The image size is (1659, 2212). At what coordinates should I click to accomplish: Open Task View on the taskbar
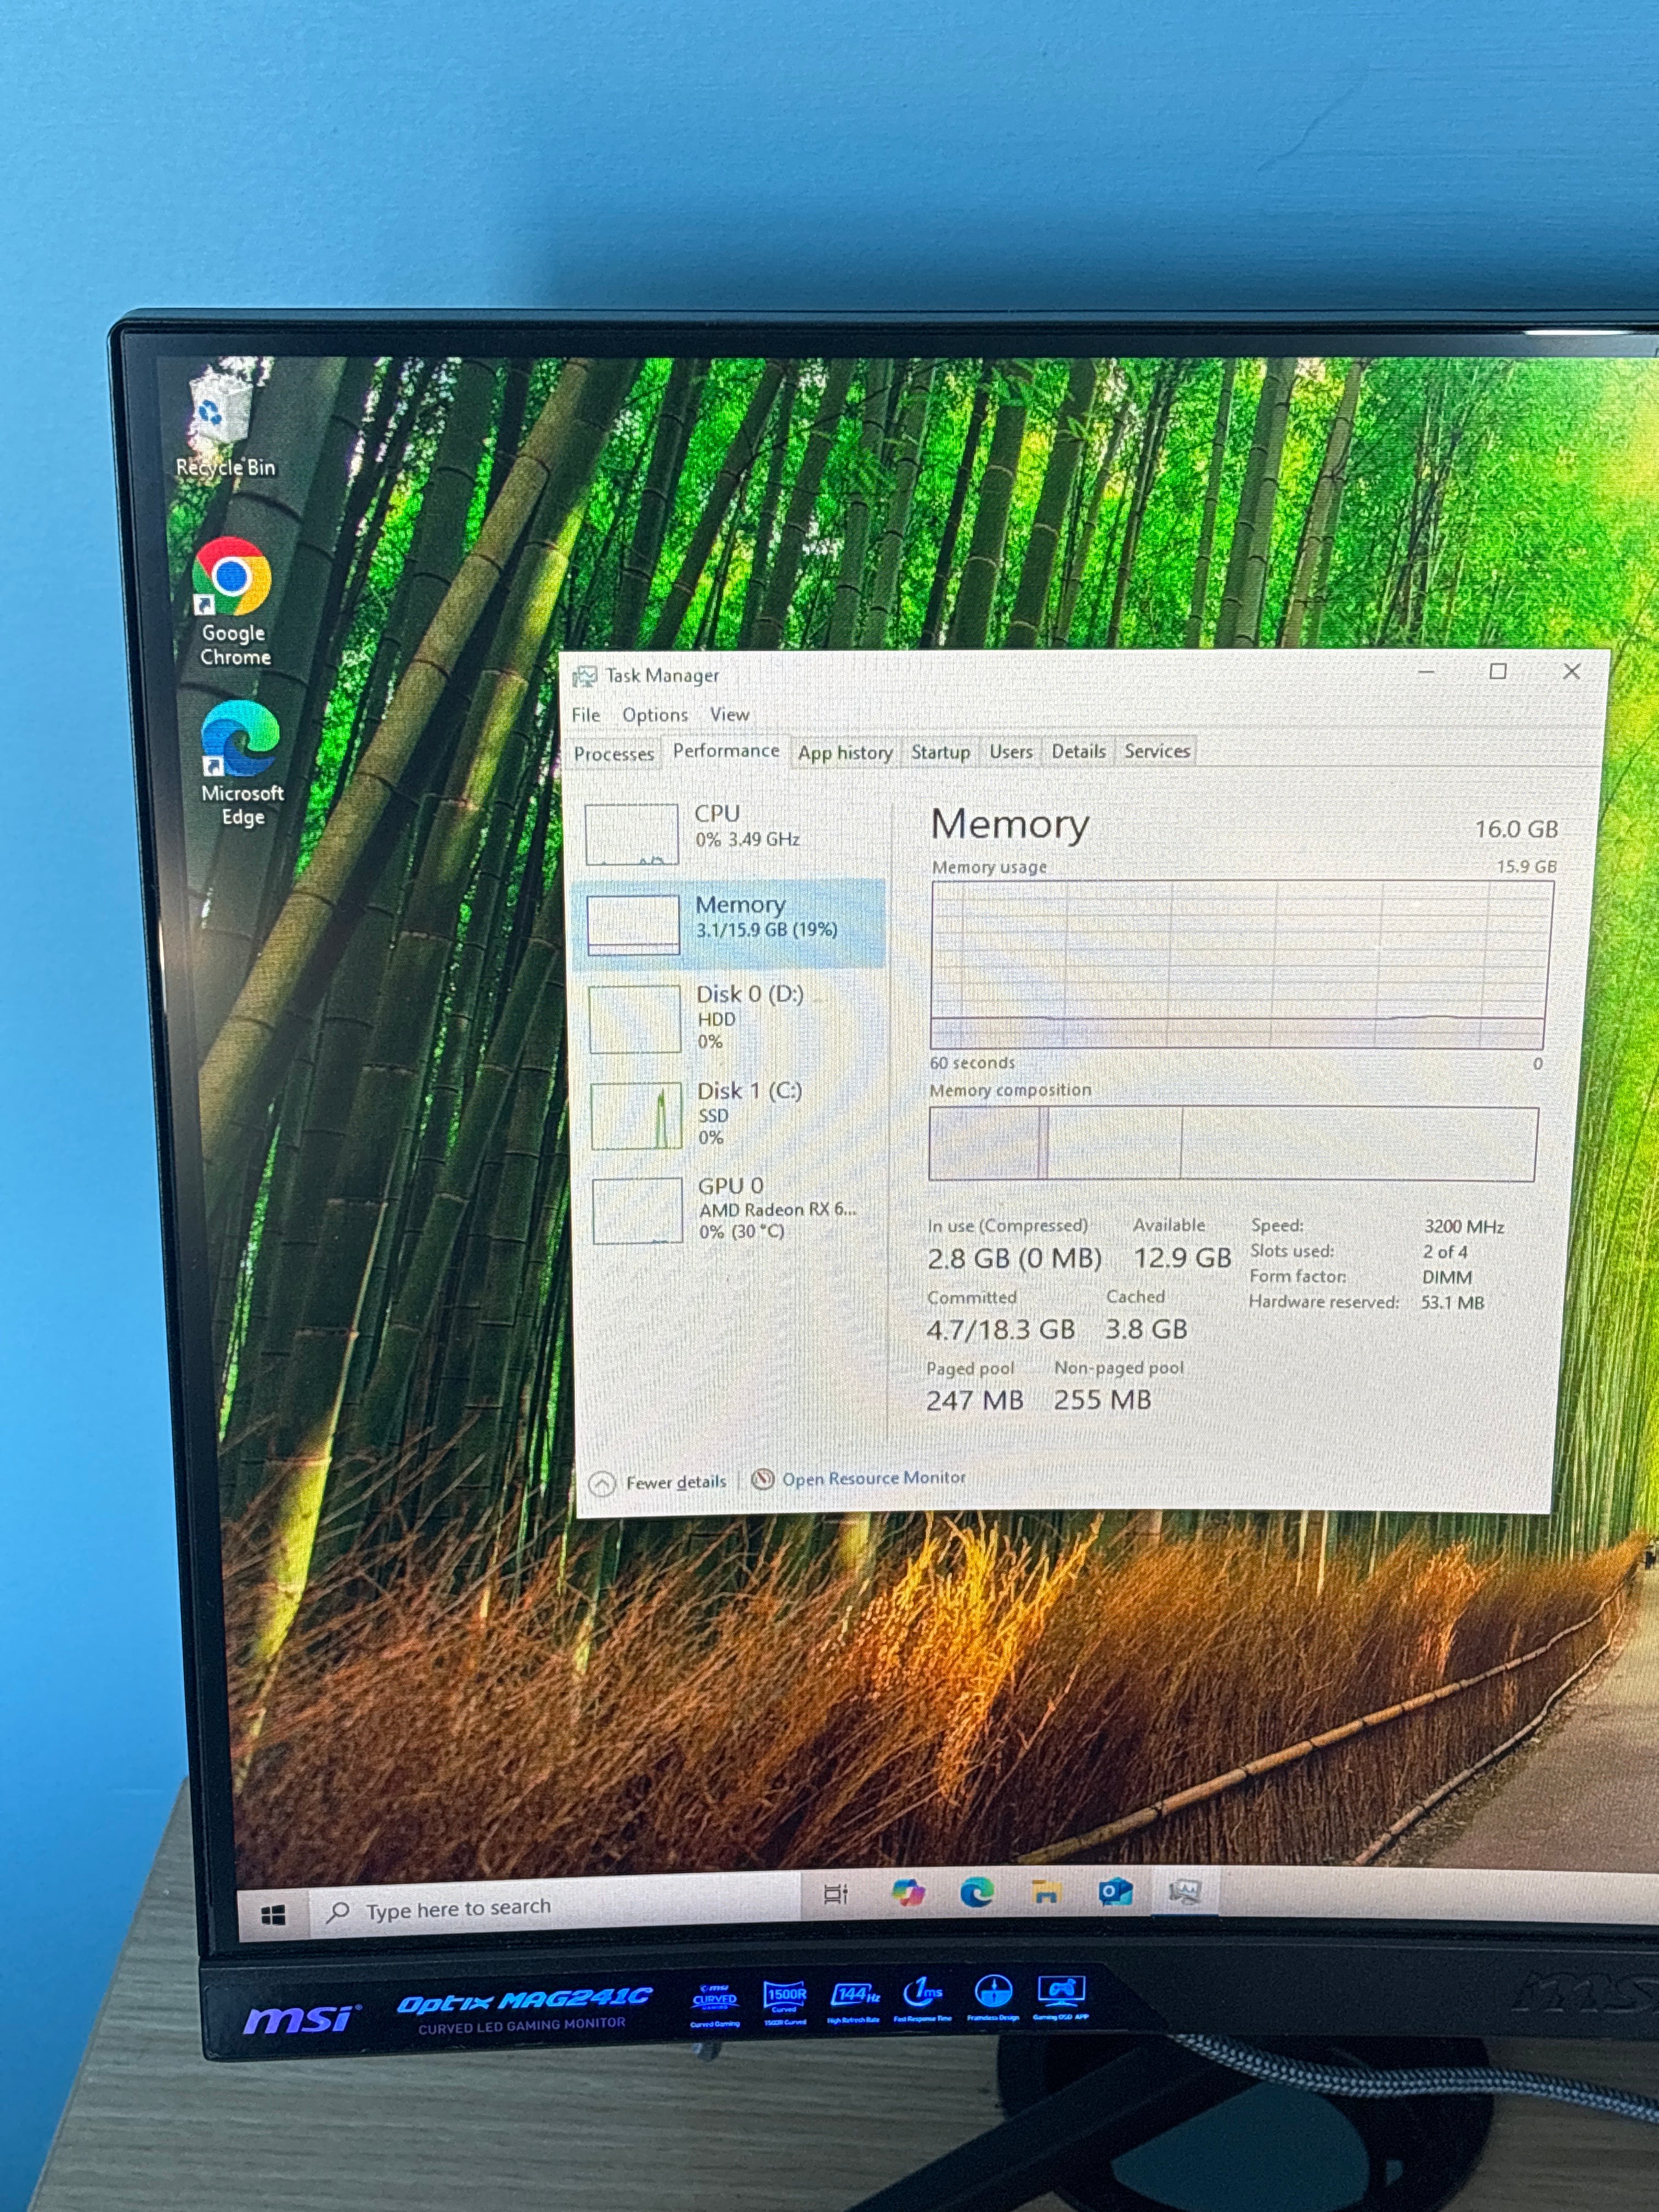tap(835, 1894)
